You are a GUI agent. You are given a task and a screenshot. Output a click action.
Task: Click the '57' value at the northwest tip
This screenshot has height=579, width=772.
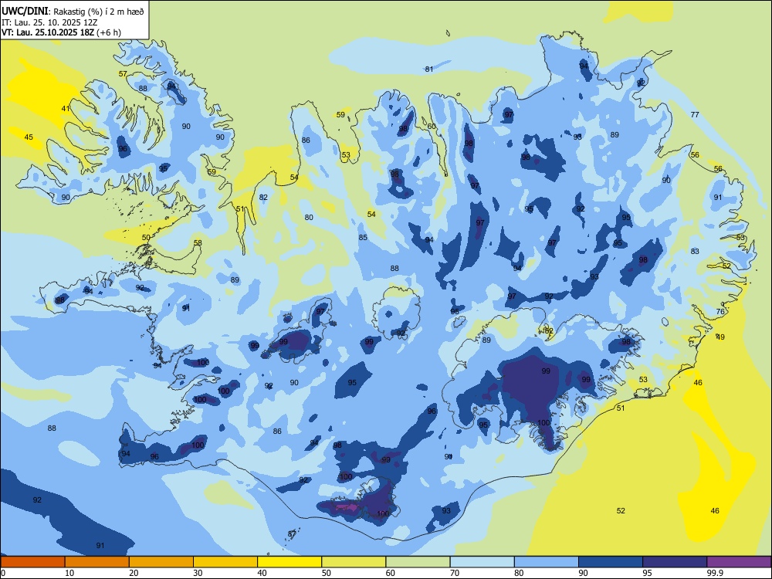click(123, 74)
